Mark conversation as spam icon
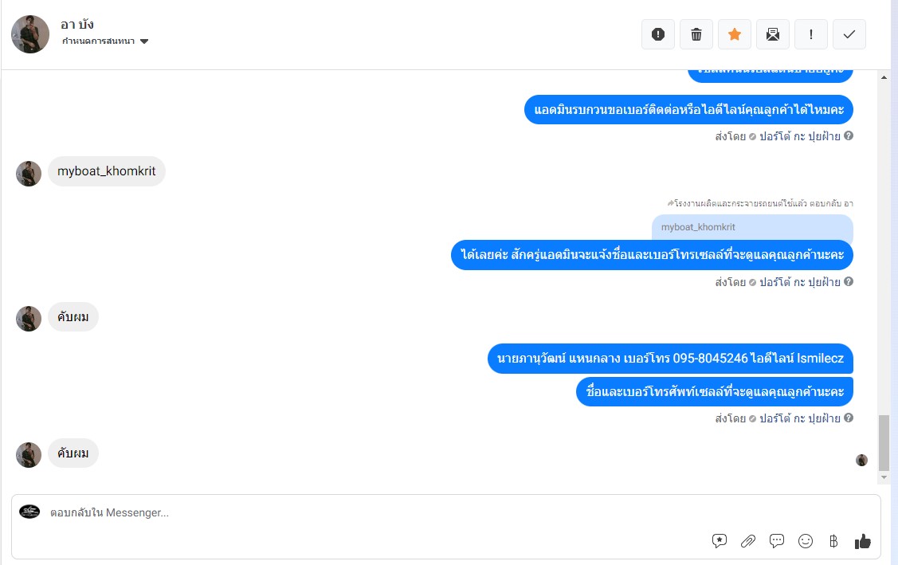 tap(658, 34)
